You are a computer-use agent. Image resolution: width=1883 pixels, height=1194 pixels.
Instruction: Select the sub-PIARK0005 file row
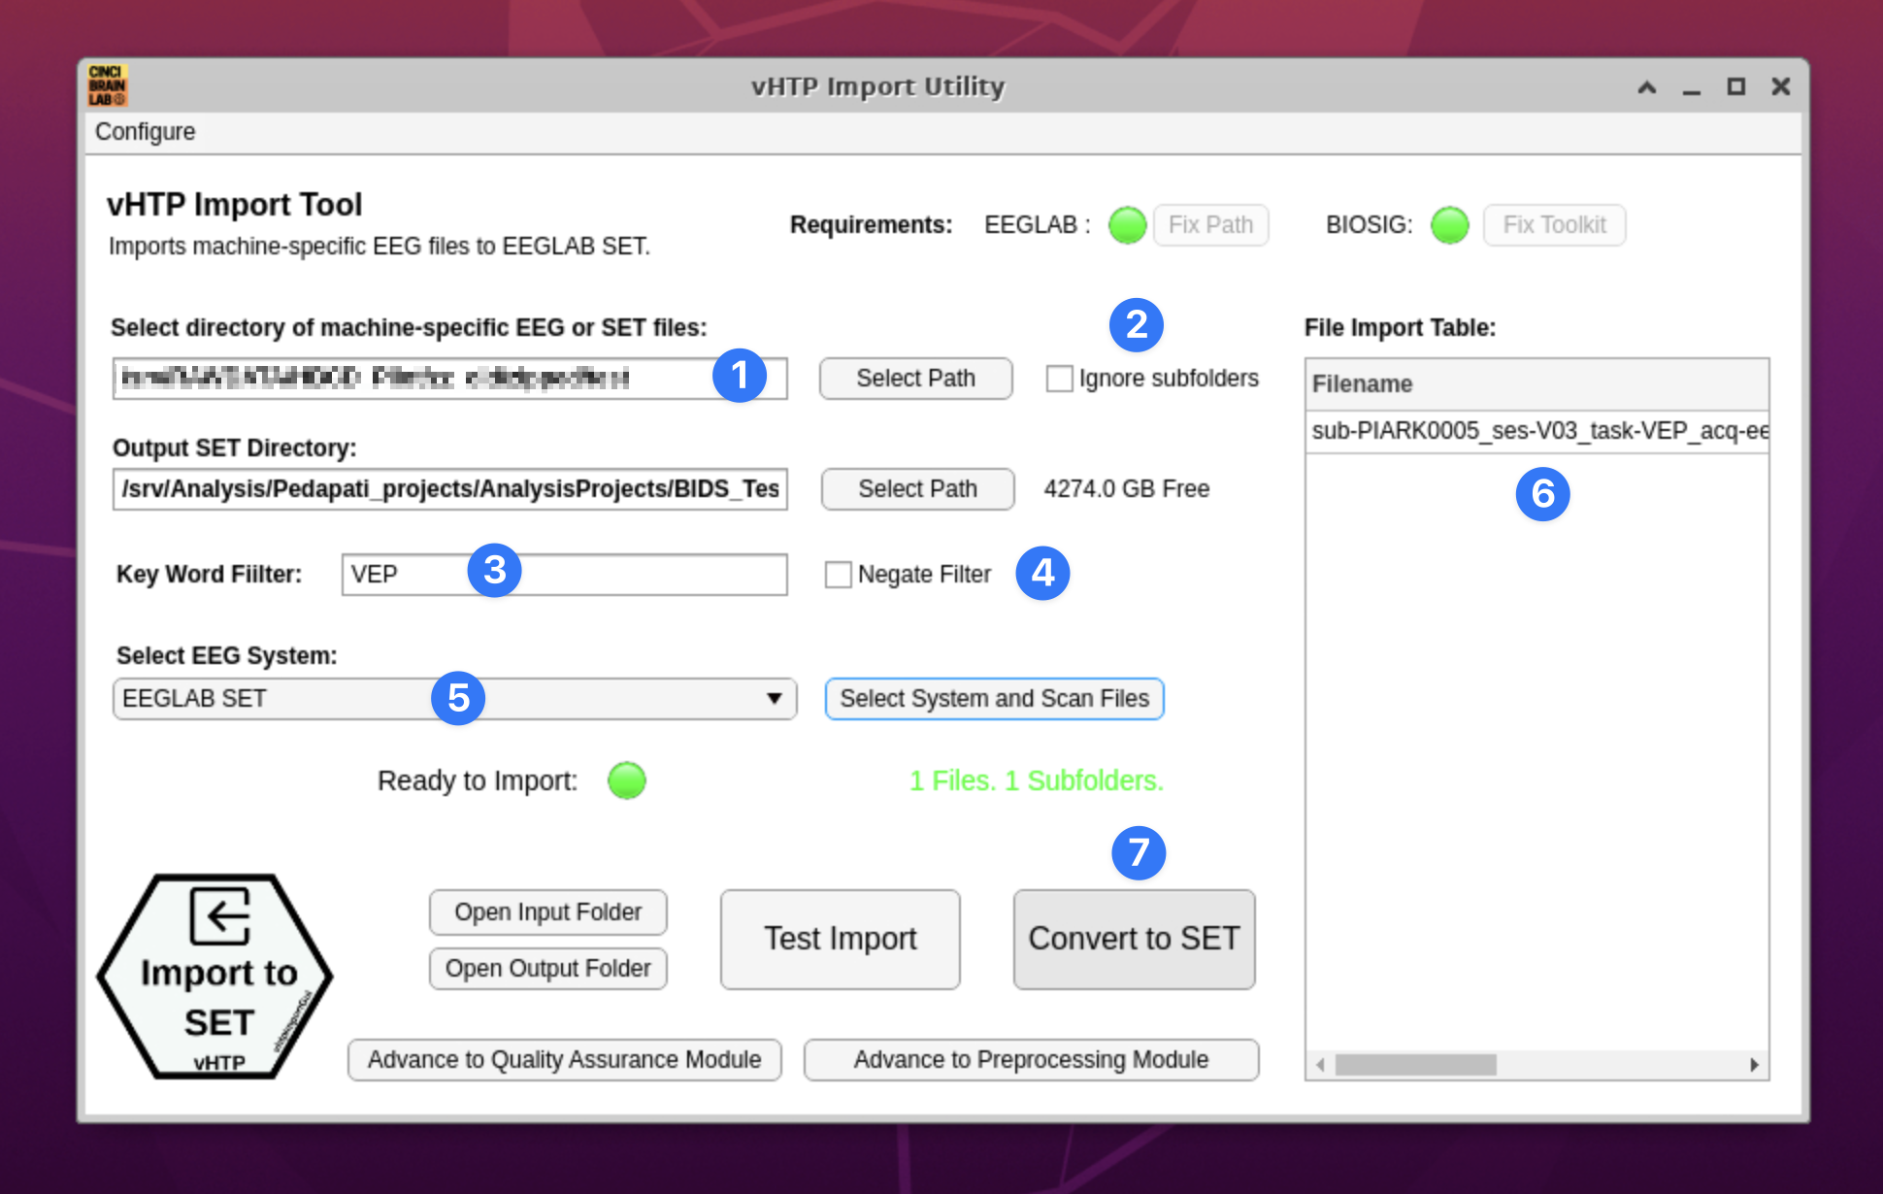pos(1537,431)
